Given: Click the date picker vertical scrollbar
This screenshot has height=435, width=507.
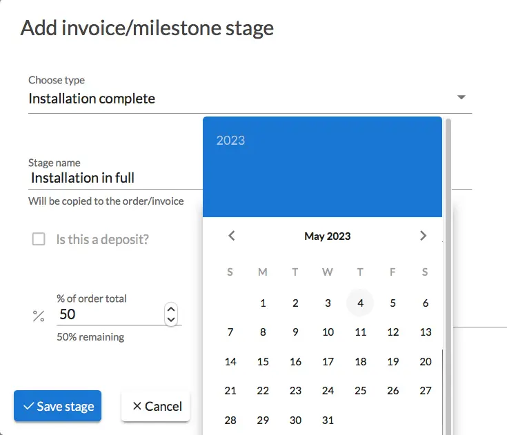Looking at the screenshot, I should click(x=448, y=276).
